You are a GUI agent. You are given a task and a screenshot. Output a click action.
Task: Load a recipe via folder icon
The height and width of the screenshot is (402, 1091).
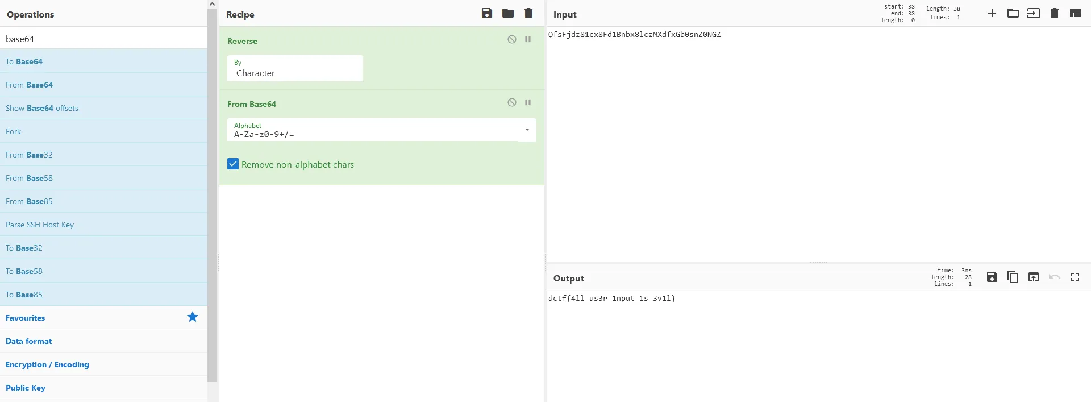click(508, 14)
